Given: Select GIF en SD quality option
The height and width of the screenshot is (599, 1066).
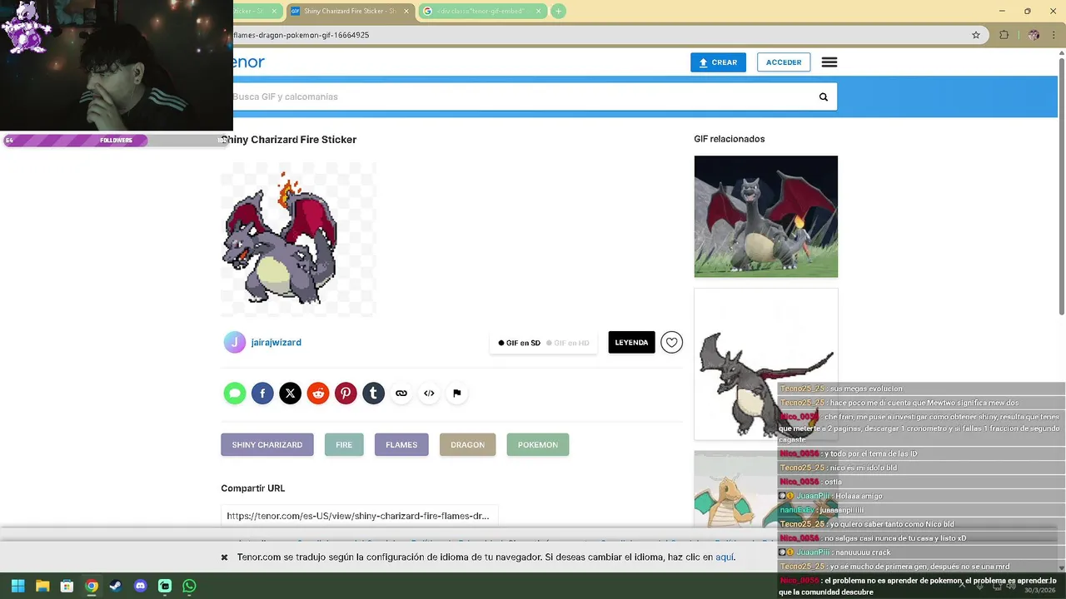Looking at the screenshot, I should 520,343.
